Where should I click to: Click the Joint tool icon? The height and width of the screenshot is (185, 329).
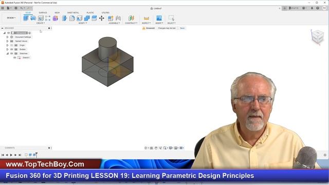pyautogui.click(x=118, y=18)
